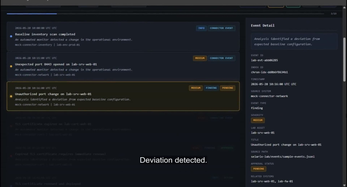Click index ID value chron-idx-dd0b6f8634b1
The height and width of the screenshot is (187, 347).
269,72
